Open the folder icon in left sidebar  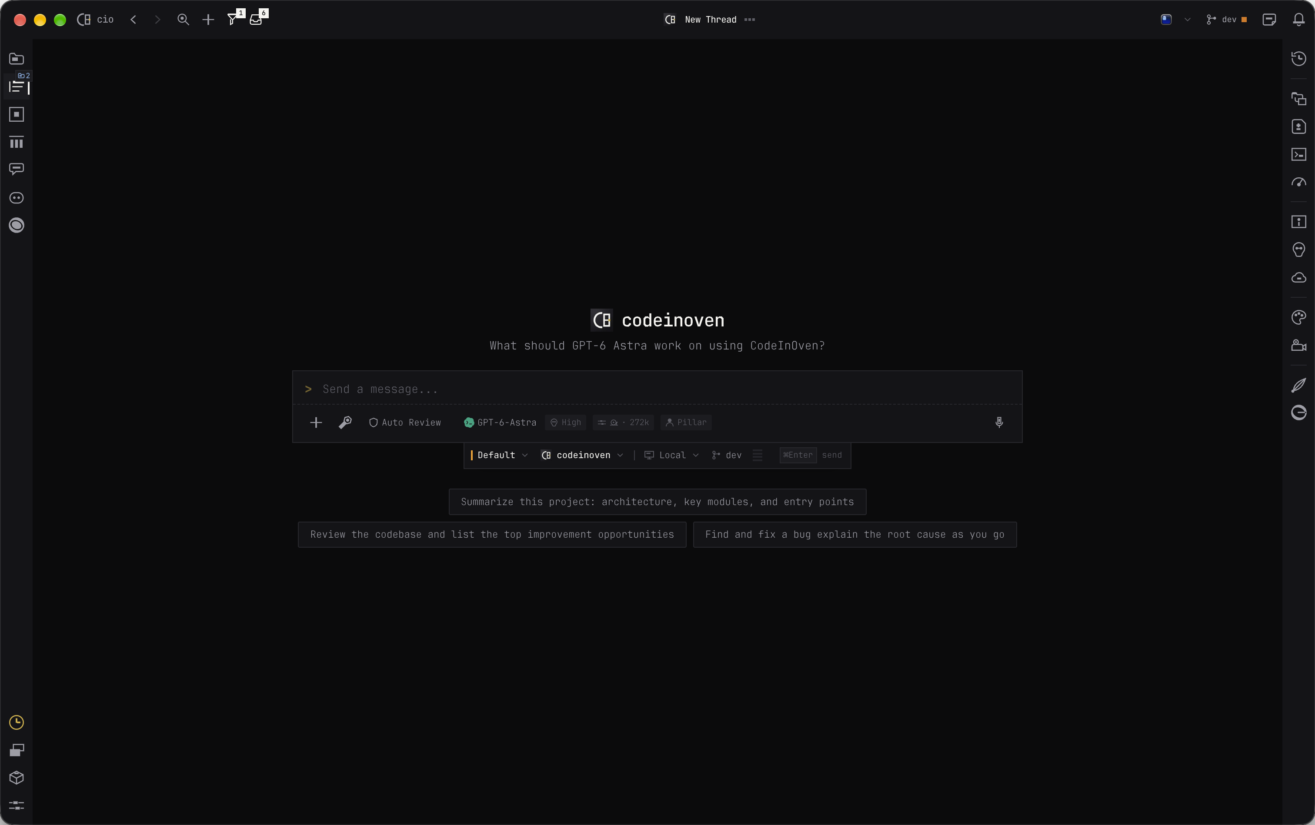[17, 58]
